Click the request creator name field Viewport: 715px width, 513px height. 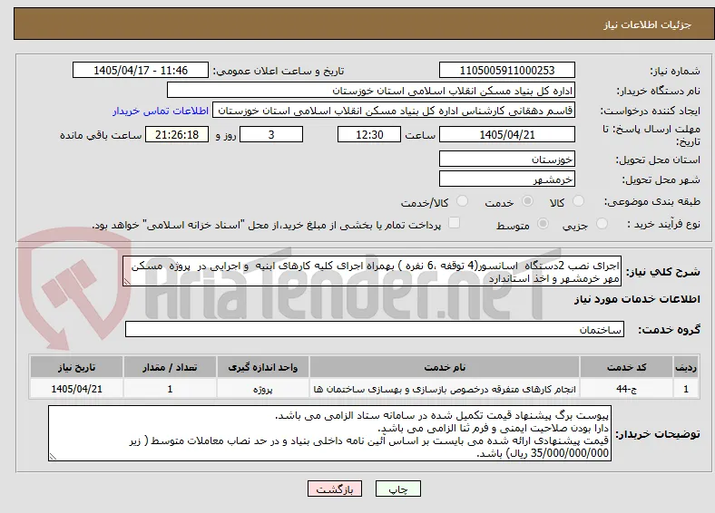394,111
